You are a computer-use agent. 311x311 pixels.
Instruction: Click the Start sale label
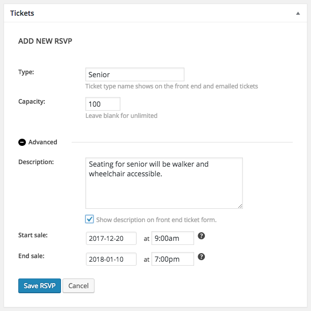click(33, 235)
